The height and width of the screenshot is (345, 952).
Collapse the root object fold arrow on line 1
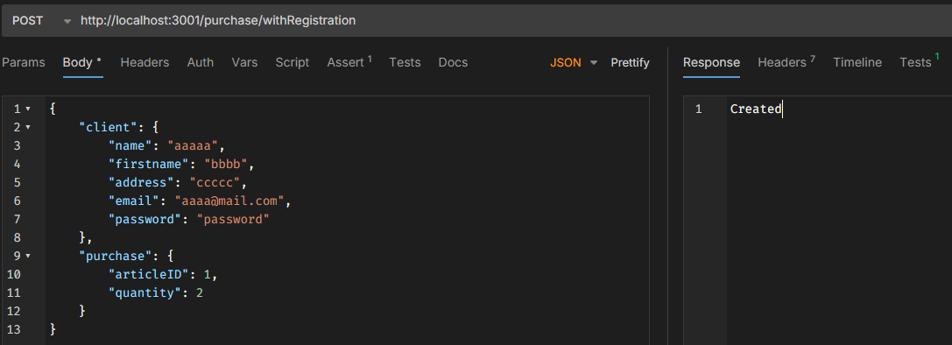point(27,109)
